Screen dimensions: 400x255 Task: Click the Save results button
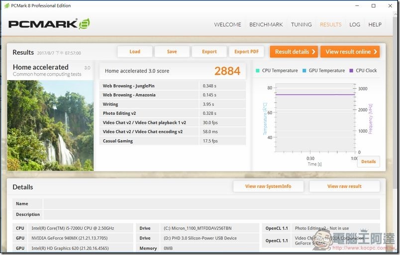172,52
